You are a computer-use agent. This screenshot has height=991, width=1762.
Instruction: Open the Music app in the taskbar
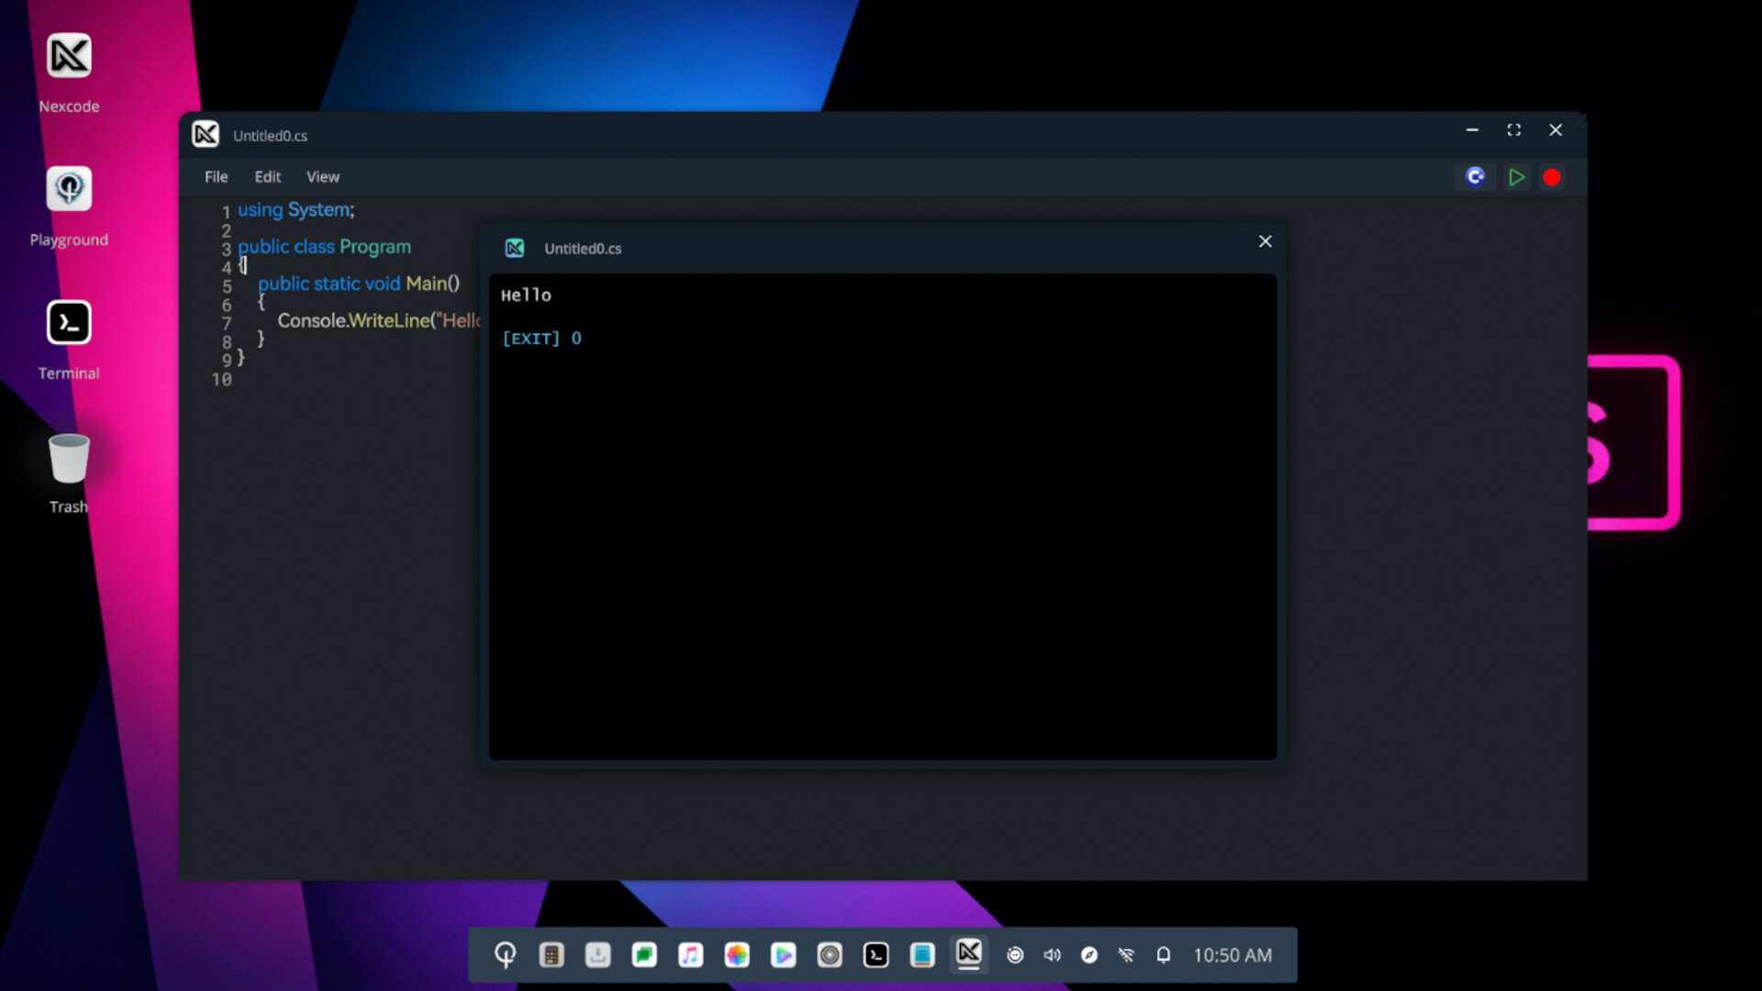coord(691,954)
